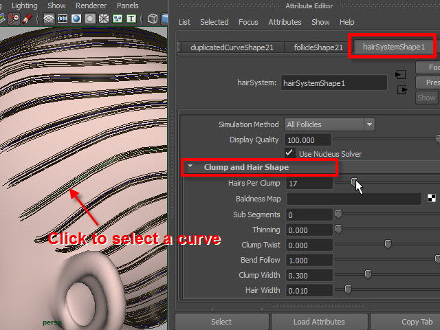Click the go to input connection icon
Viewport: 440px width, 330px height.
click(401, 75)
